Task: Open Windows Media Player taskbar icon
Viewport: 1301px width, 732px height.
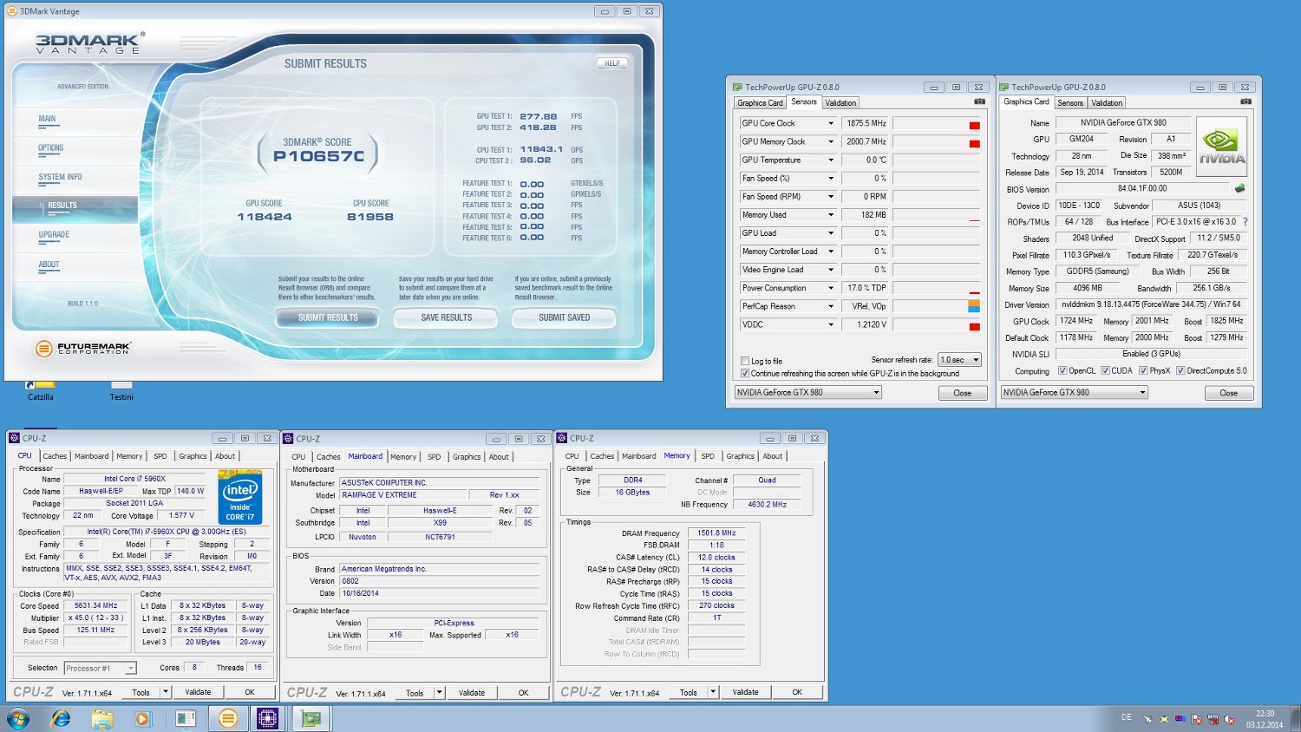Action: pos(143,718)
